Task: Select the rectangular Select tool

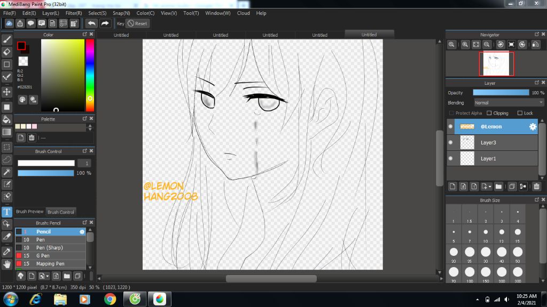Action: (x=6, y=147)
